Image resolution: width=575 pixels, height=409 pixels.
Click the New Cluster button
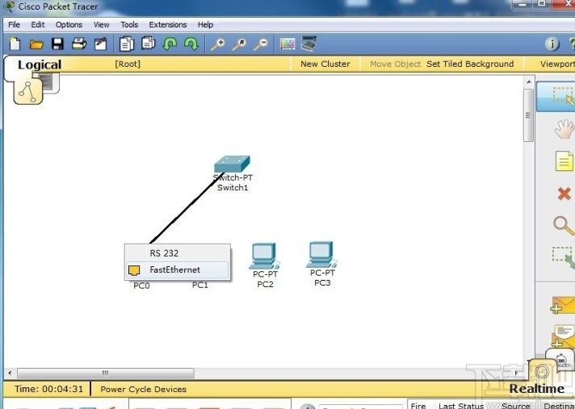coord(325,64)
